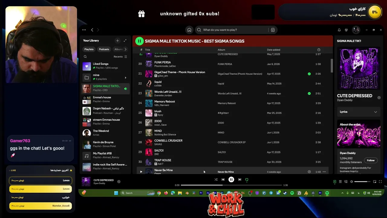387x218 pixels.
Task: Open Firefox from taskbar
Action: tap(166, 193)
